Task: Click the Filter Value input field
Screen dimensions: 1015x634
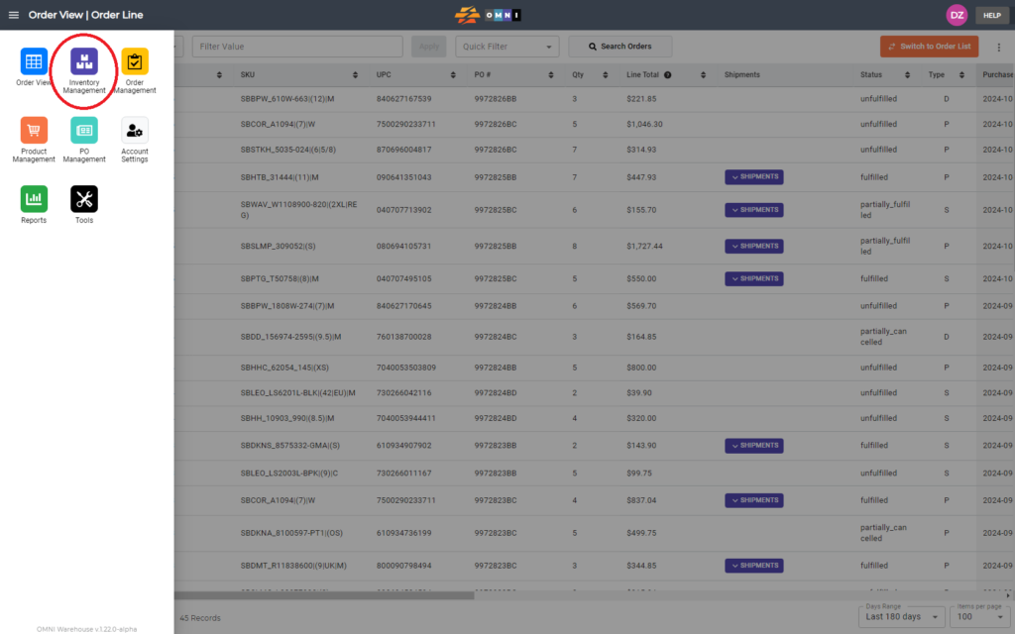Action: tap(297, 47)
